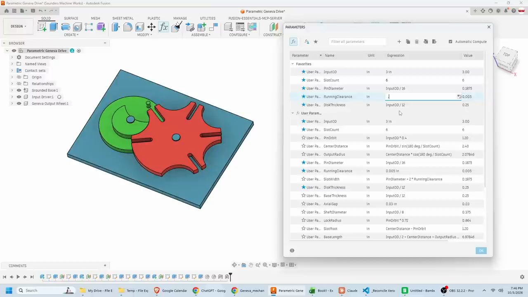
Task: Click the export parameters icon
Action: point(434,42)
